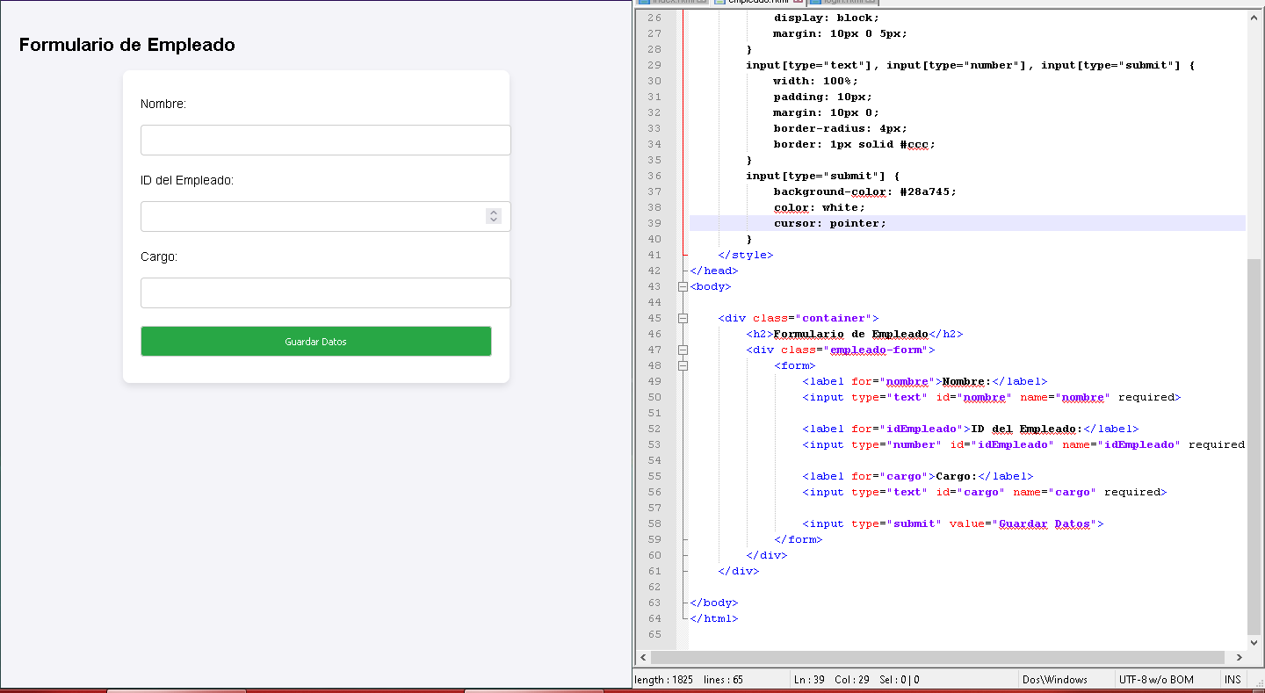
Task: Toggle INS insert mode in status bar
Action: click(1232, 679)
